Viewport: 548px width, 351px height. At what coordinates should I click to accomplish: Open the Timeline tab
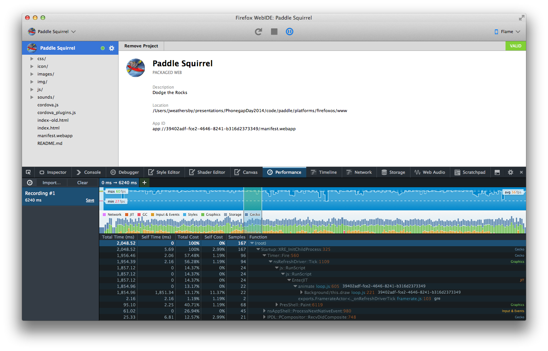[324, 172]
